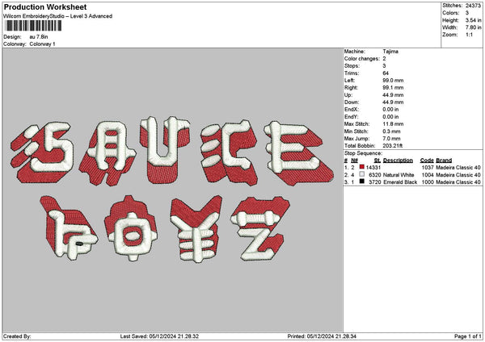This screenshot has height=342, width=485.
Task: Click the Machine value 'Tajima'
Action: click(x=390, y=52)
